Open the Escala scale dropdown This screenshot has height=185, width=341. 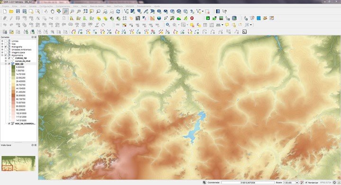click(297, 182)
